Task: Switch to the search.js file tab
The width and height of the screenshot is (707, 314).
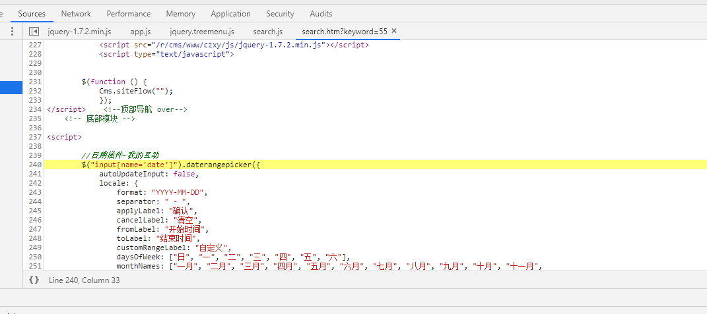Action: (x=267, y=31)
